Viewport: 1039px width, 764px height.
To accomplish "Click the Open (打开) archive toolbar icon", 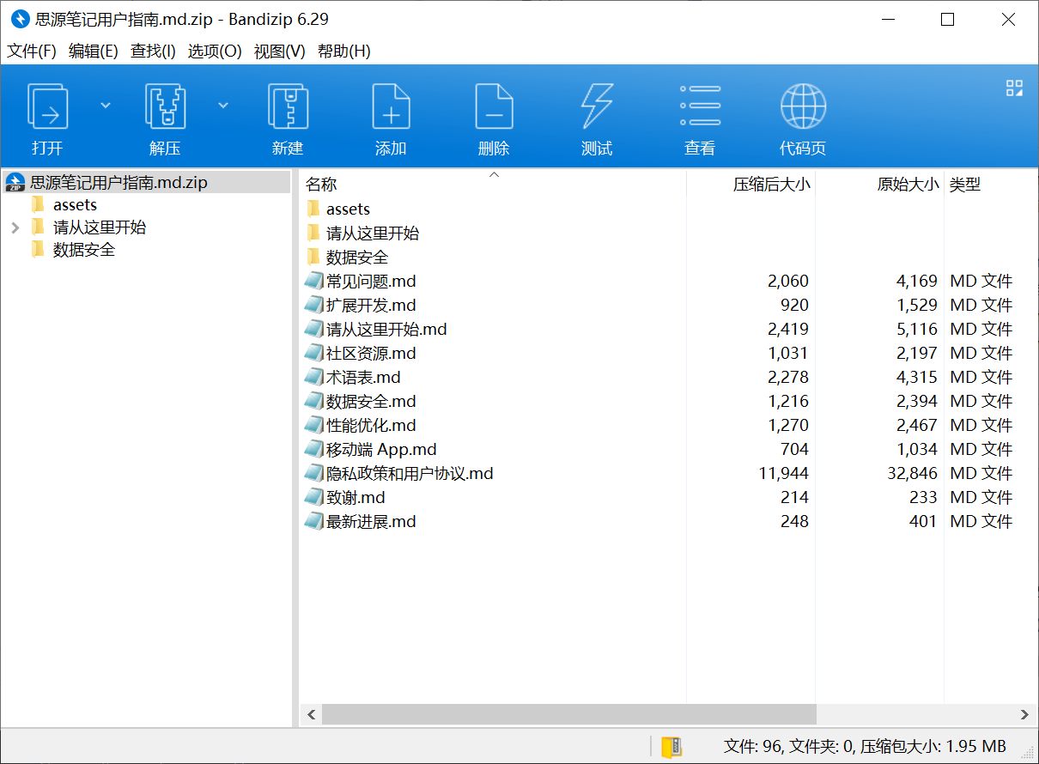I will tap(47, 106).
